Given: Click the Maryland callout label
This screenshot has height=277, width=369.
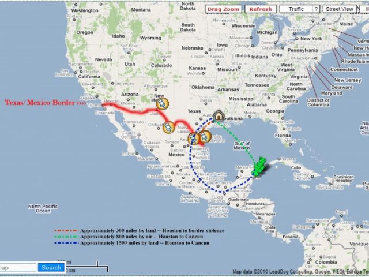Looking at the screenshot, I should [332, 93].
